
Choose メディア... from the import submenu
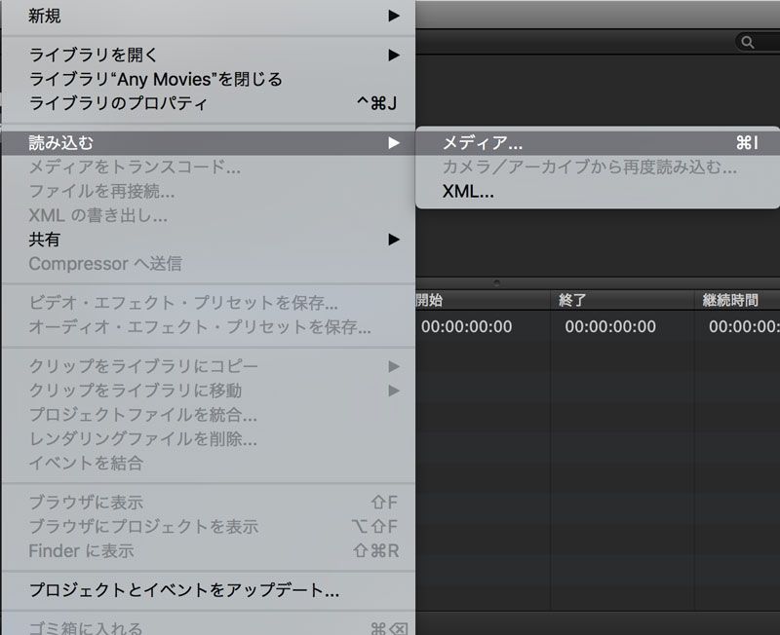(x=483, y=143)
